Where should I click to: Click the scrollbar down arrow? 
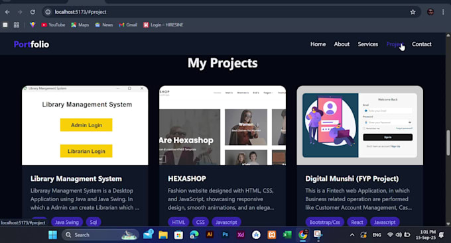448,224
